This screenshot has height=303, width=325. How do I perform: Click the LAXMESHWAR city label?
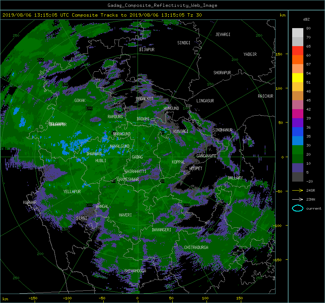pyautogui.click(x=128, y=179)
